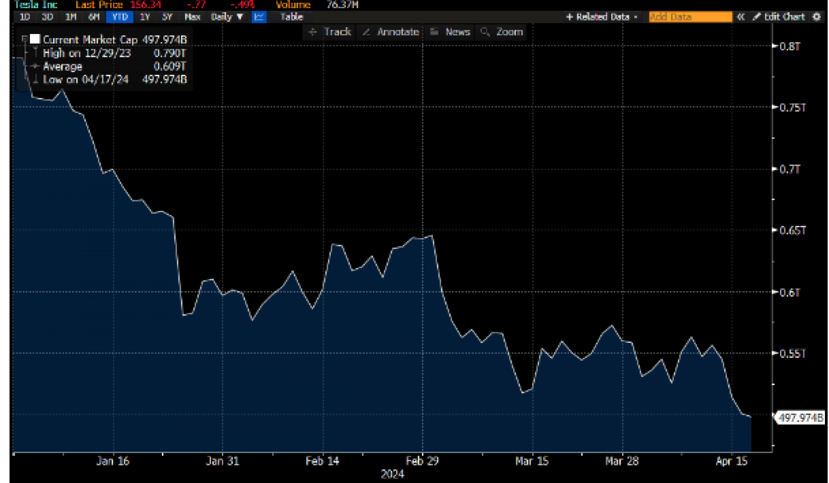Click the Feb 29 date label
This screenshot has width=829, height=483.
point(422,461)
